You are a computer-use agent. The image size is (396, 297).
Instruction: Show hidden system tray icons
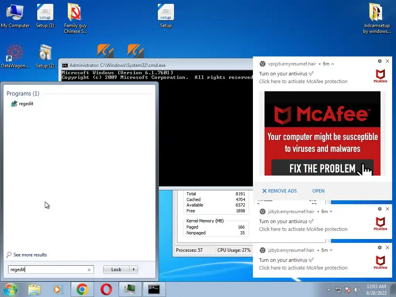click(x=329, y=290)
